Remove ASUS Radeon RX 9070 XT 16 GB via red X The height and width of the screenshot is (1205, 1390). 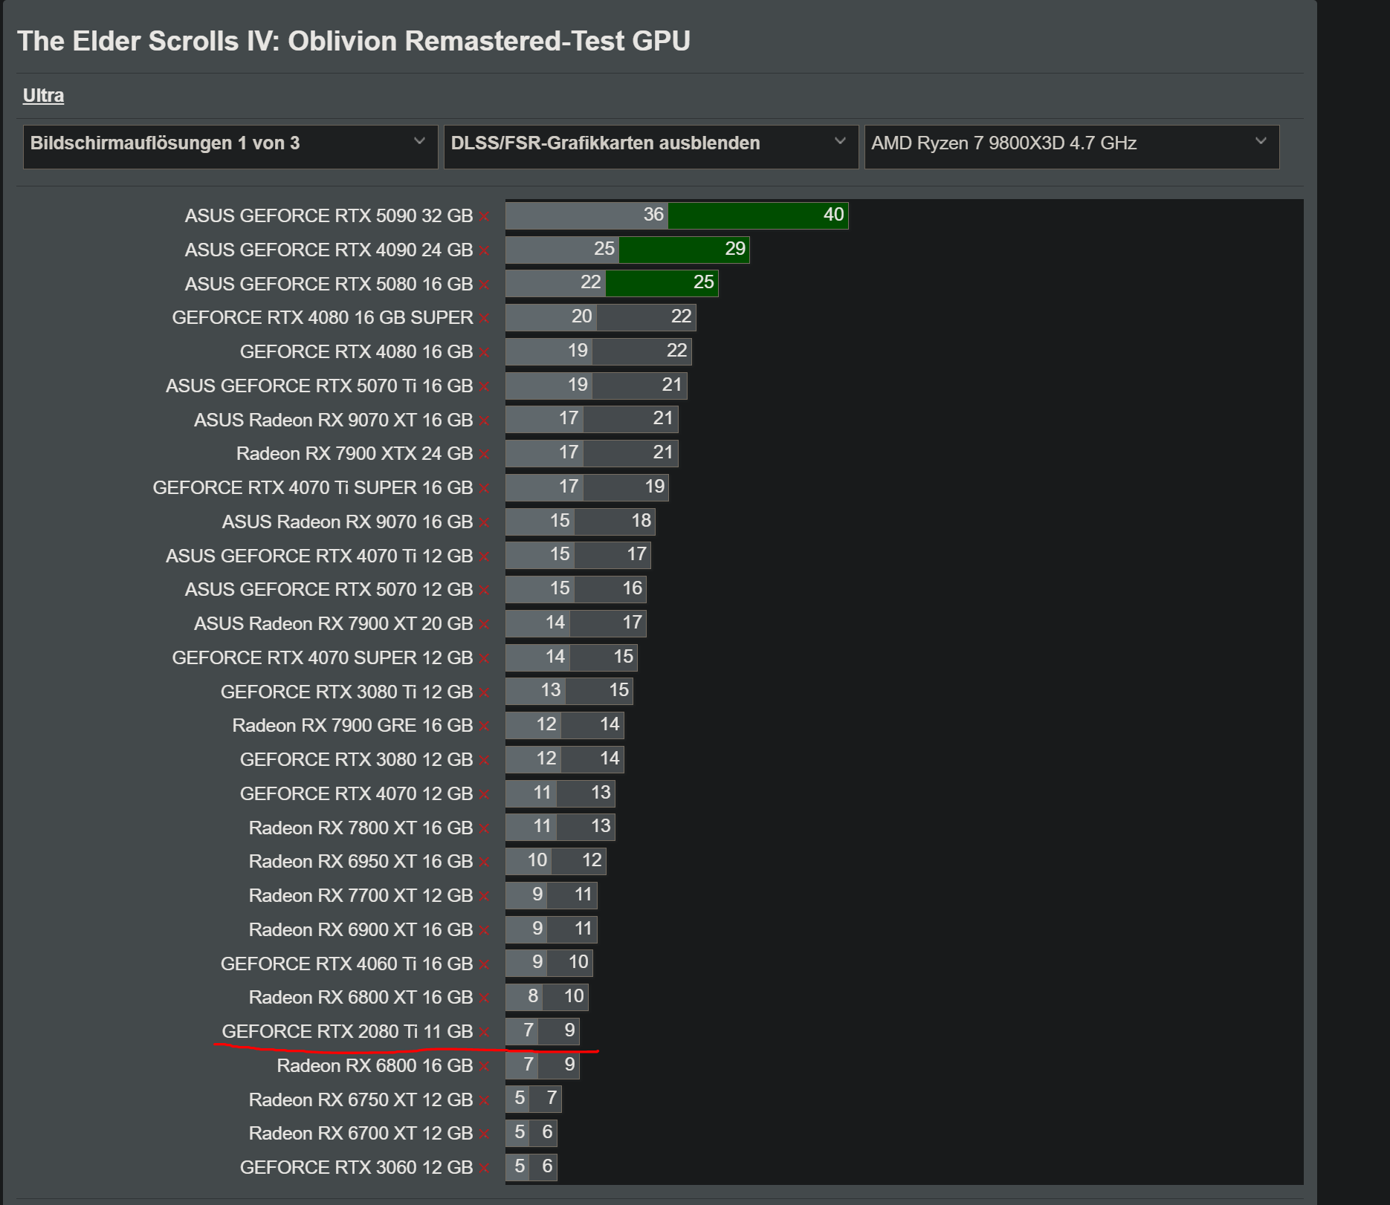pyautogui.click(x=485, y=421)
